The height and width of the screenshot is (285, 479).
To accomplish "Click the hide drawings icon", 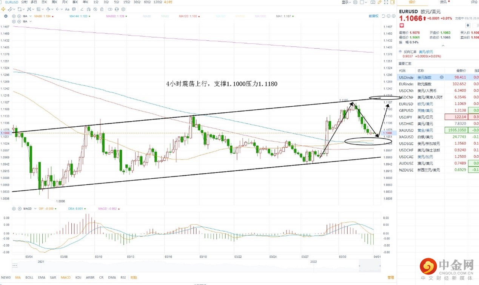I will (x=95, y=9).
